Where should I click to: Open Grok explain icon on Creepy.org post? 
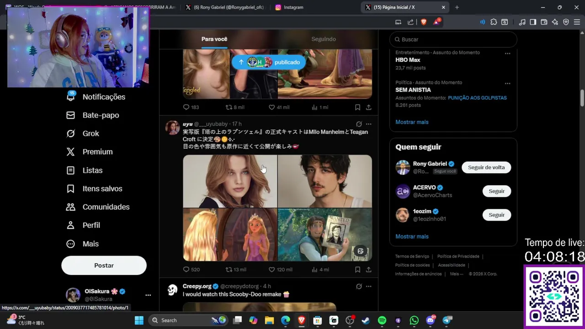point(359,287)
